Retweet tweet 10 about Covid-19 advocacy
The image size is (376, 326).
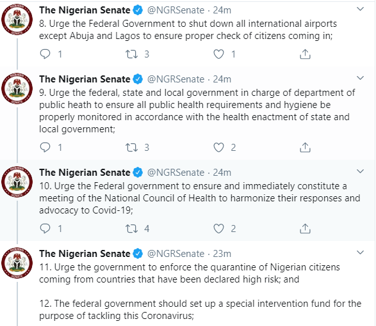tap(132, 229)
